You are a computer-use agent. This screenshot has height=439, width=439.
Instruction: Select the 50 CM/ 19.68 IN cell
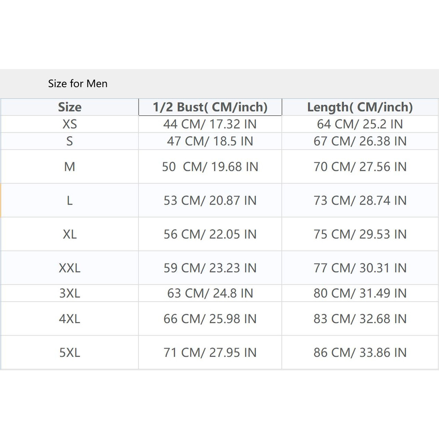pyautogui.click(x=210, y=167)
